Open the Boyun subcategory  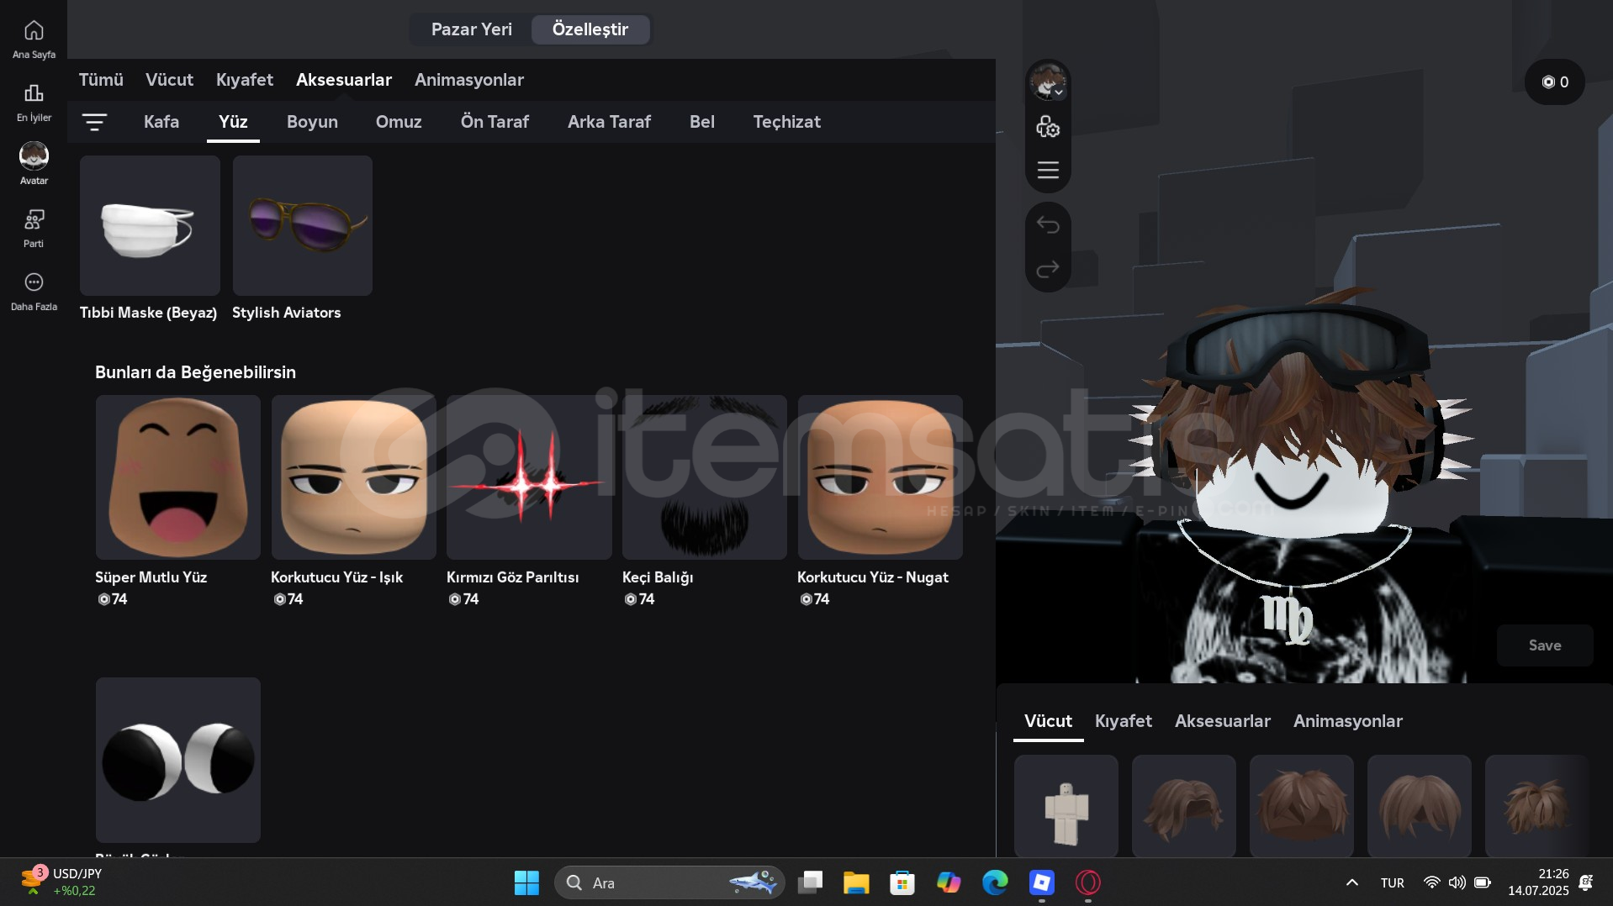click(x=312, y=122)
